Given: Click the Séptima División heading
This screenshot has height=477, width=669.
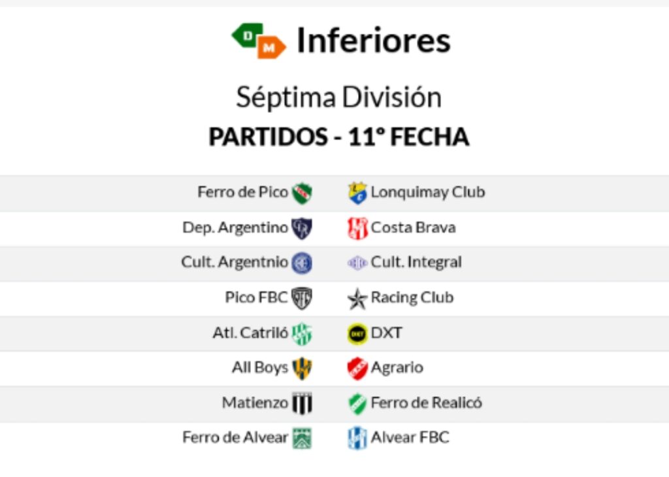Looking at the screenshot, I should [338, 97].
